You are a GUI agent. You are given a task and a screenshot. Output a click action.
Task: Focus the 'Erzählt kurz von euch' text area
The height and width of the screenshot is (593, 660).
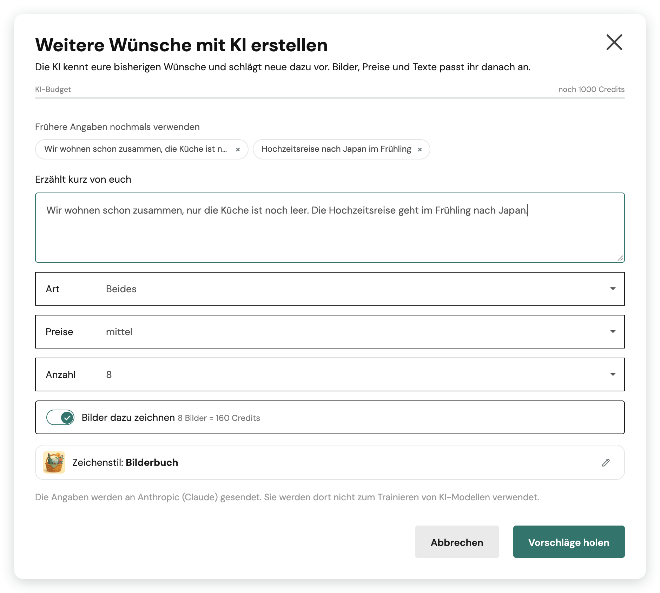point(330,227)
